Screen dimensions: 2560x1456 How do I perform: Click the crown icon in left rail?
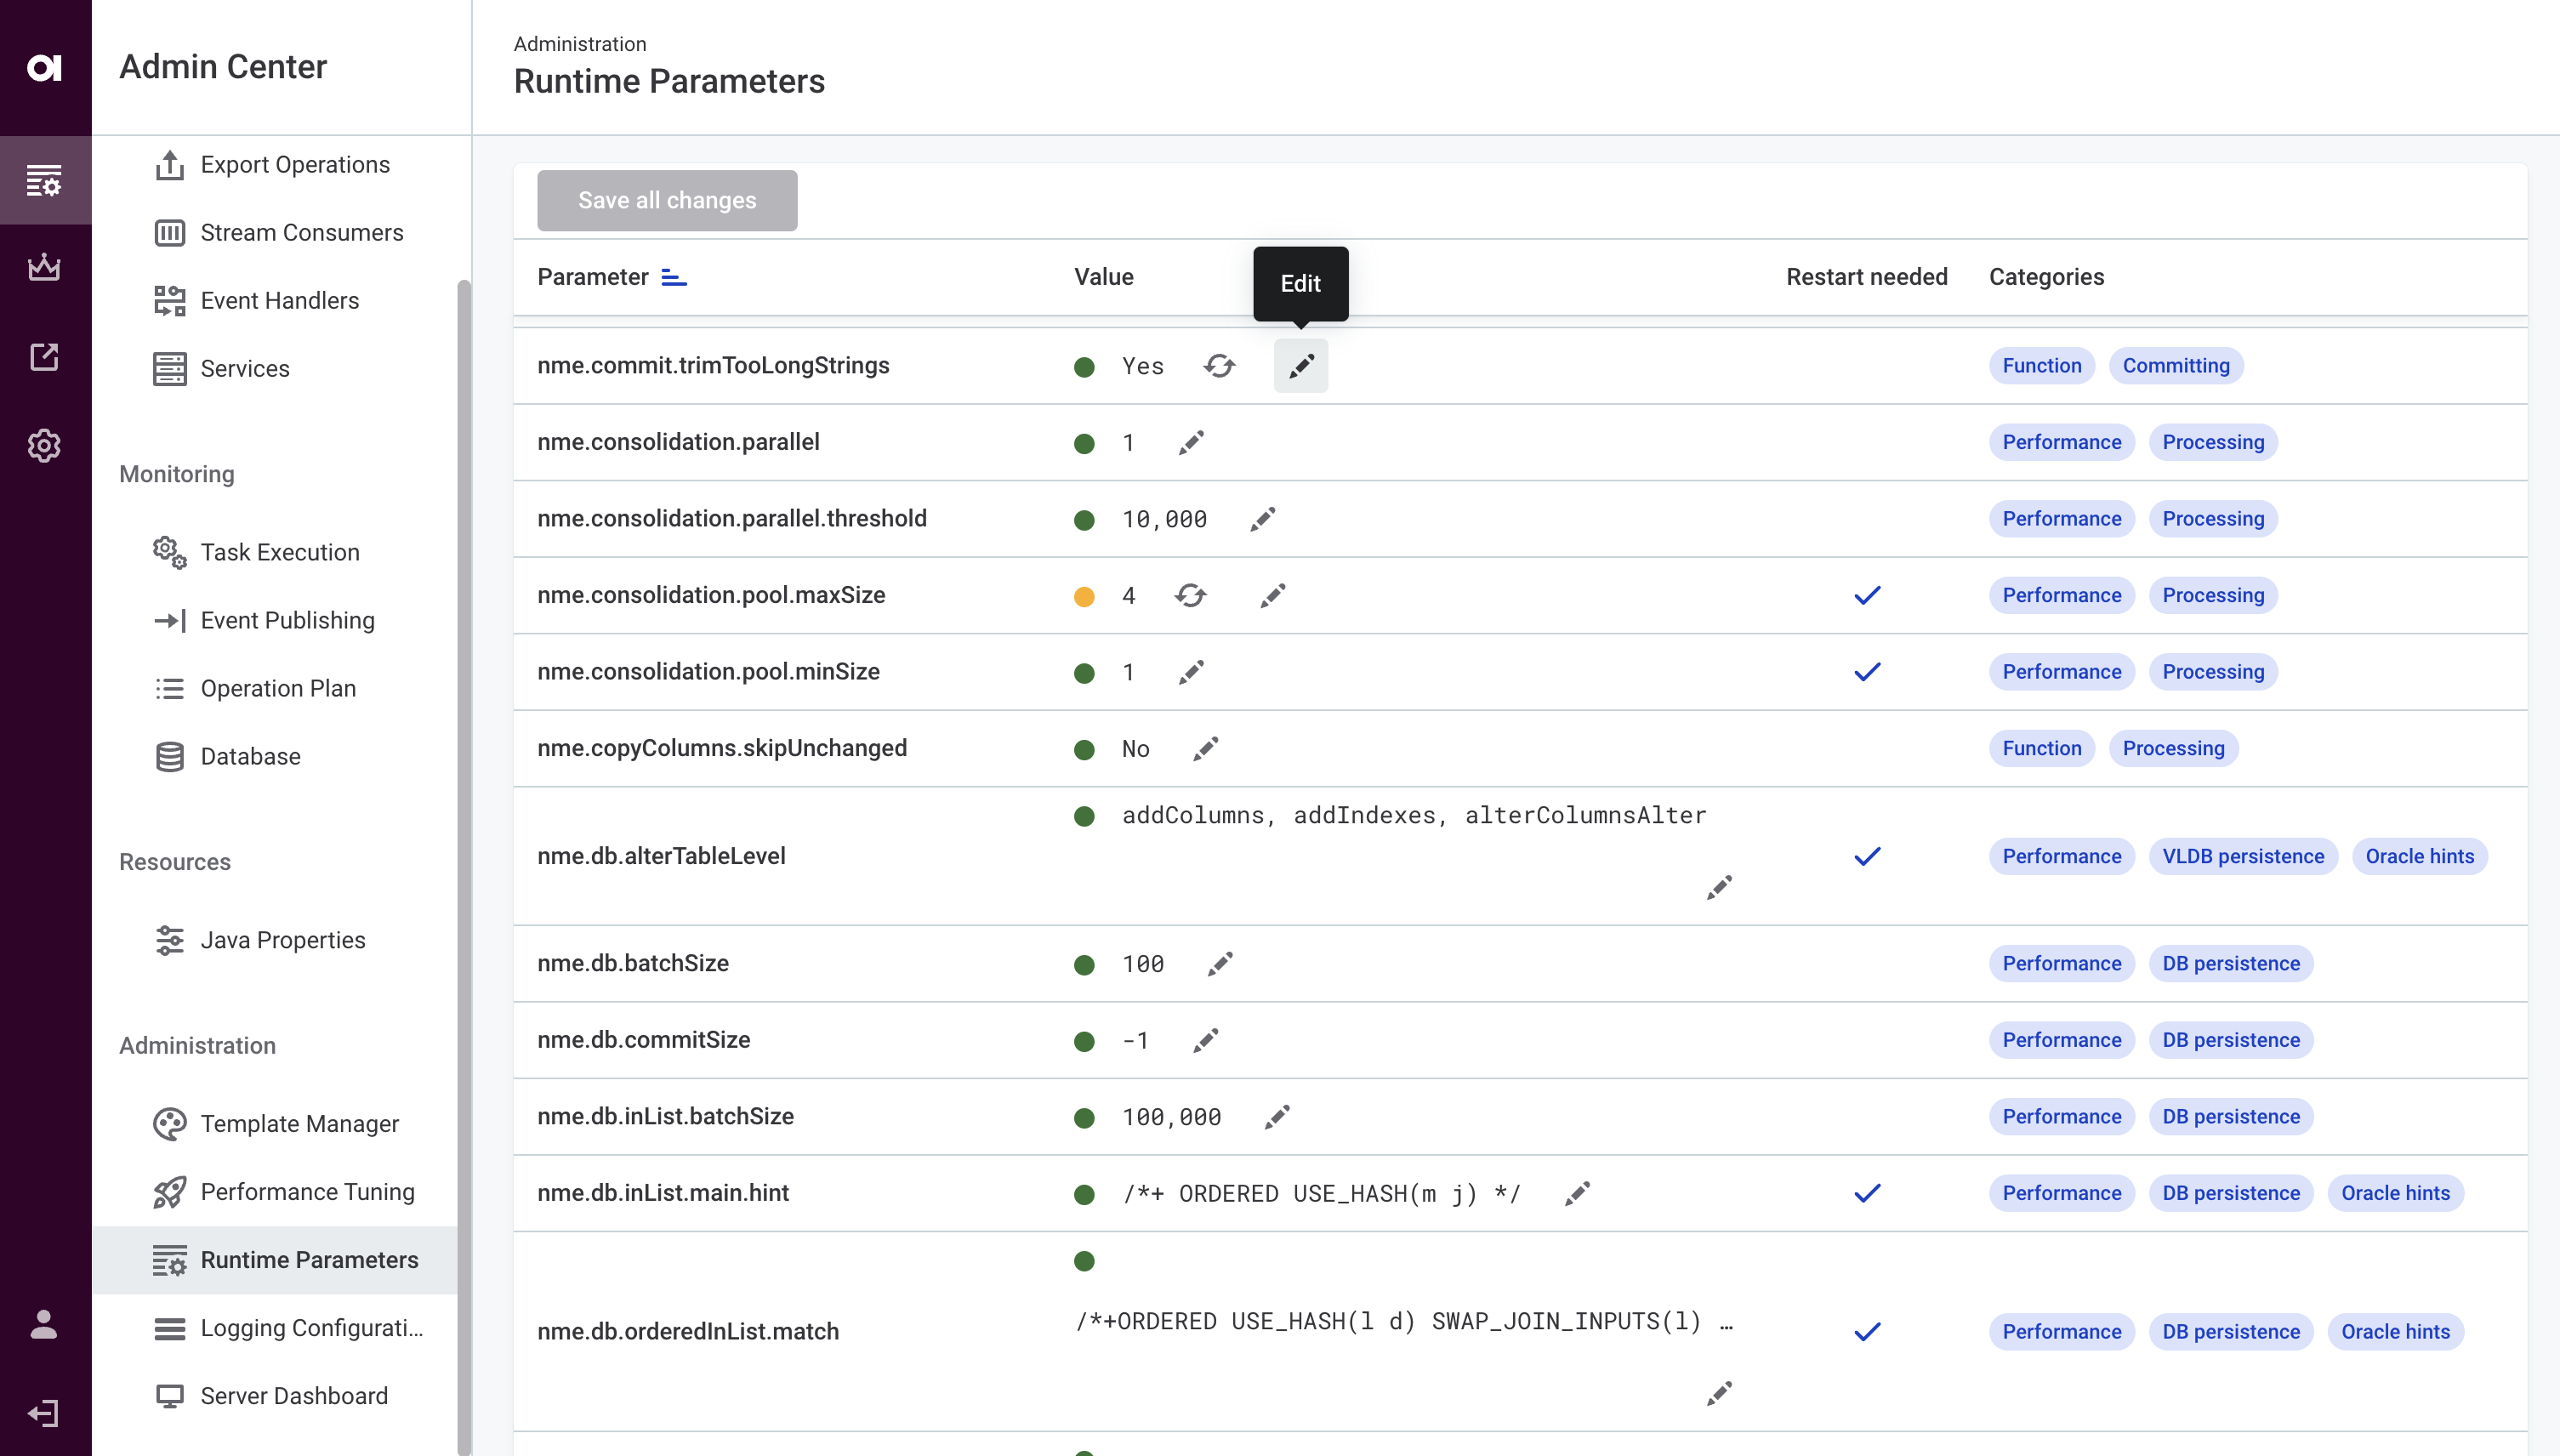44,268
